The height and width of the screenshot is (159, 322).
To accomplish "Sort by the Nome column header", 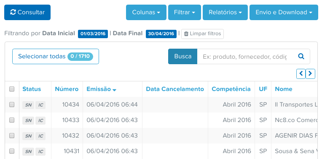I will click(284, 89).
